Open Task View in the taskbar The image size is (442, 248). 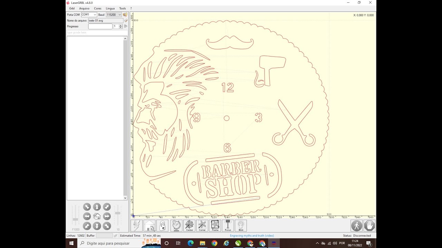point(178,243)
